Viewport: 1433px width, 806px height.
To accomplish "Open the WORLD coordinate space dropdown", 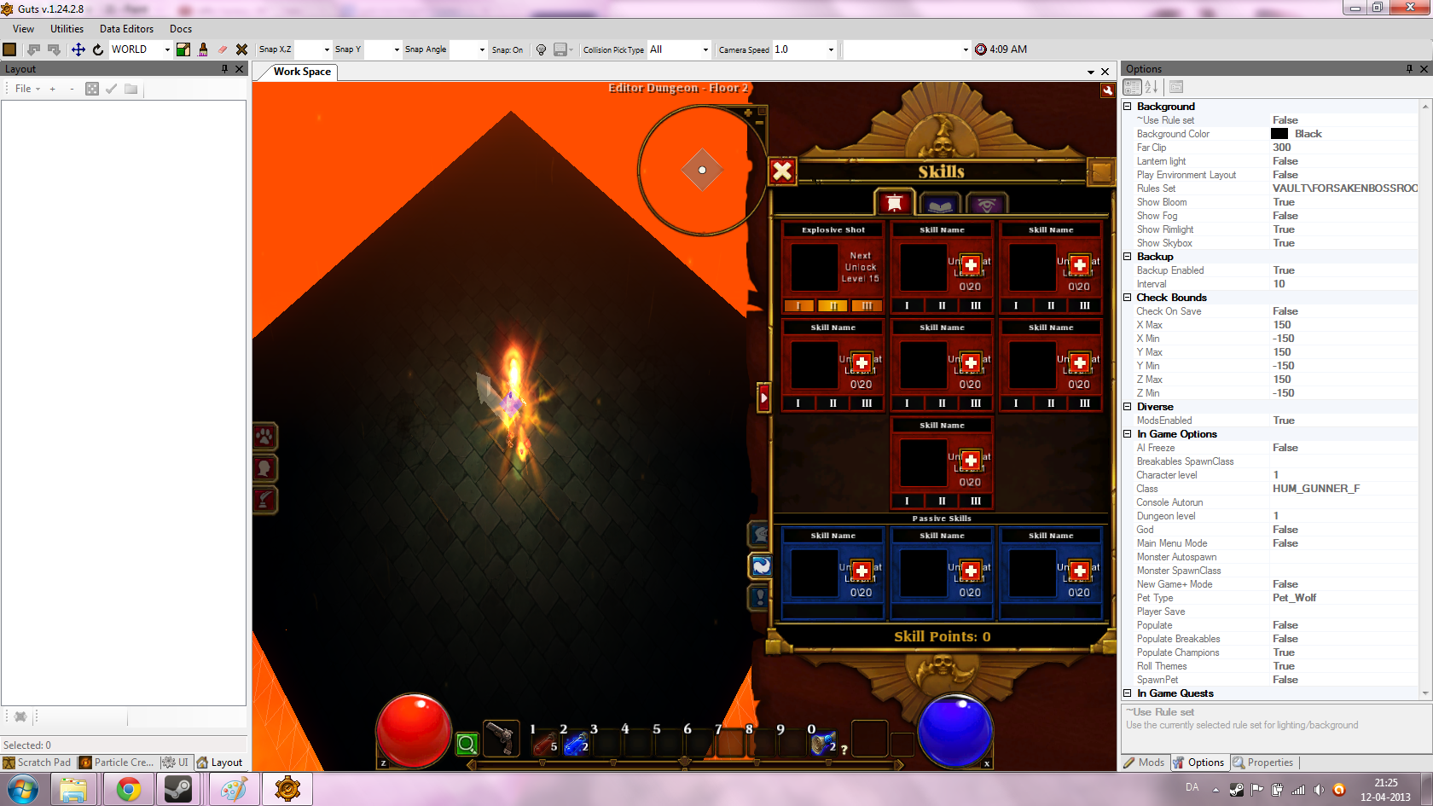I will pyautogui.click(x=167, y=49).
